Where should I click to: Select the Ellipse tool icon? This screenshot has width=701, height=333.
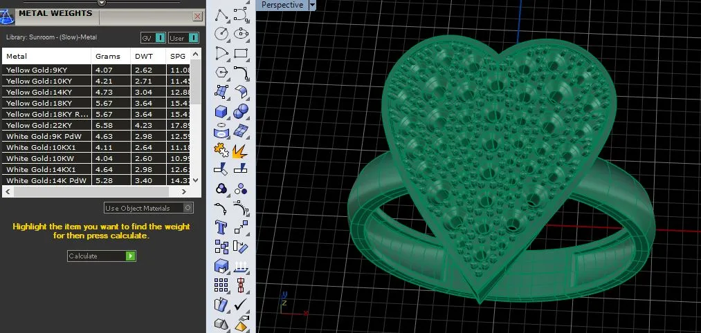241,33
